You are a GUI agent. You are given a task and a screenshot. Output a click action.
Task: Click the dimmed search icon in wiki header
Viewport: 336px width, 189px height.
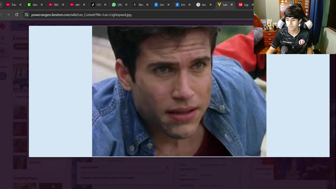pos(227,25)
